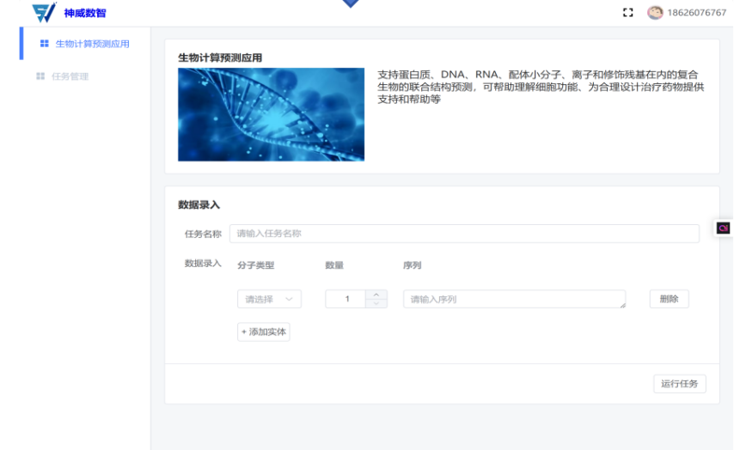Open the user avatar menu
Image resolution: width=734 pixels, height=450 pixels.
click(655, 13)
